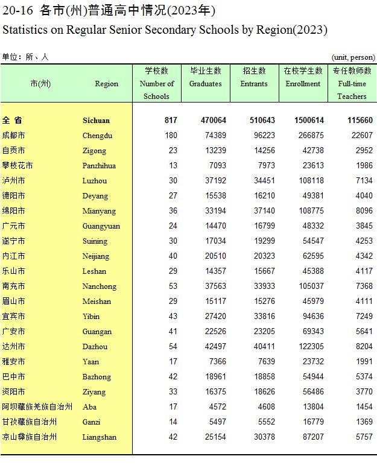Select the 'Ganzi' region cell

[91, 422]
